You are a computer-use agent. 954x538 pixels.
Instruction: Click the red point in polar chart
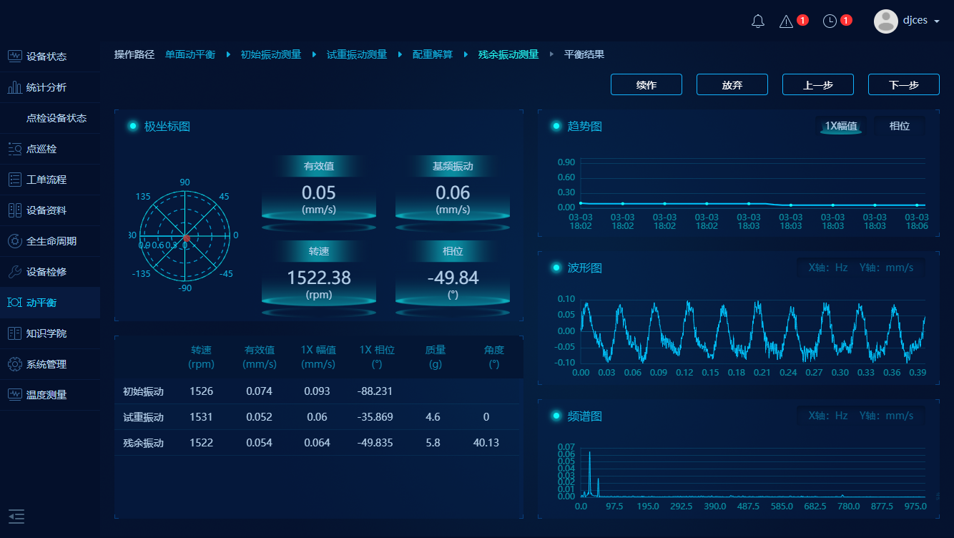tap(186, 238)
